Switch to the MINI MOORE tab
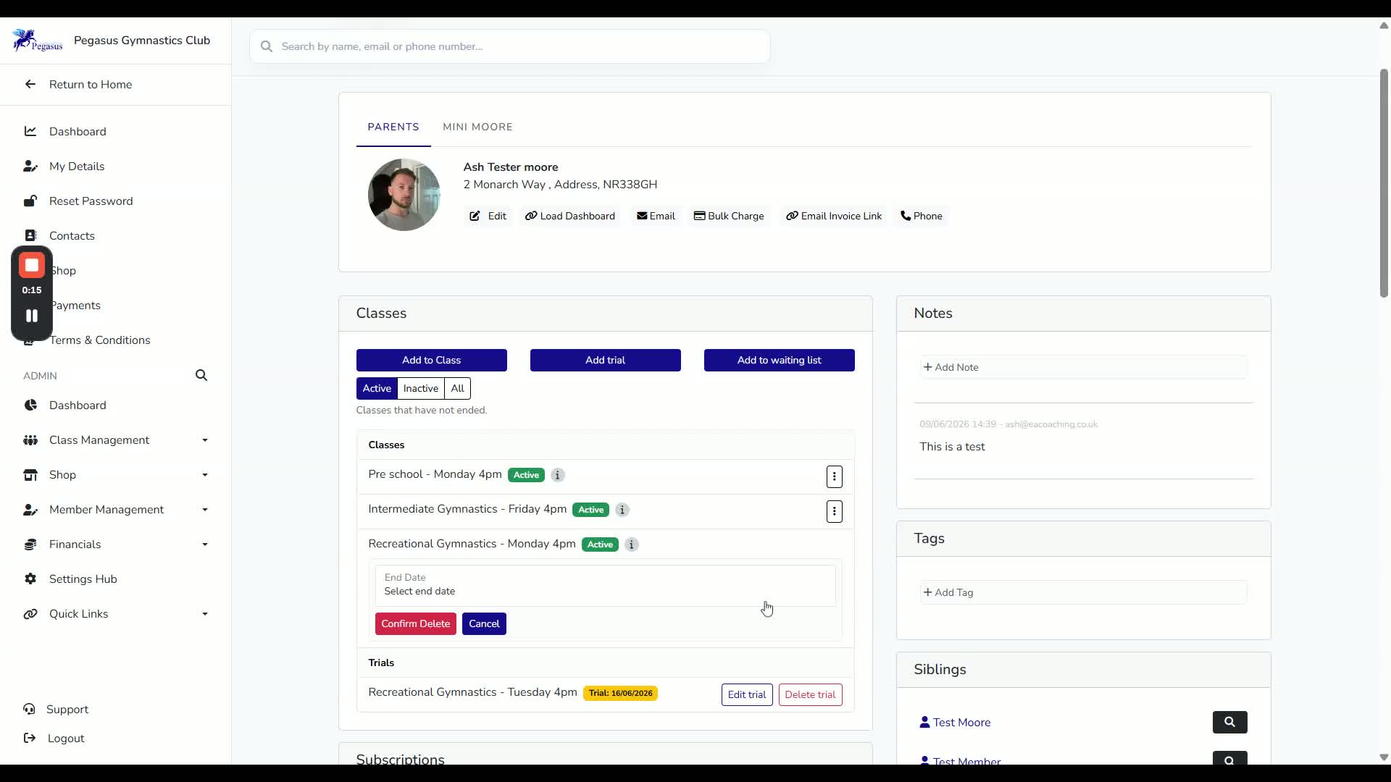Screen dimensions: 1391x782 coord(477,127)
